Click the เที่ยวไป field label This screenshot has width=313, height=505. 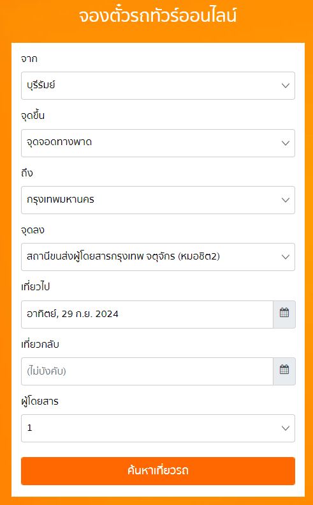click(36, 287)
